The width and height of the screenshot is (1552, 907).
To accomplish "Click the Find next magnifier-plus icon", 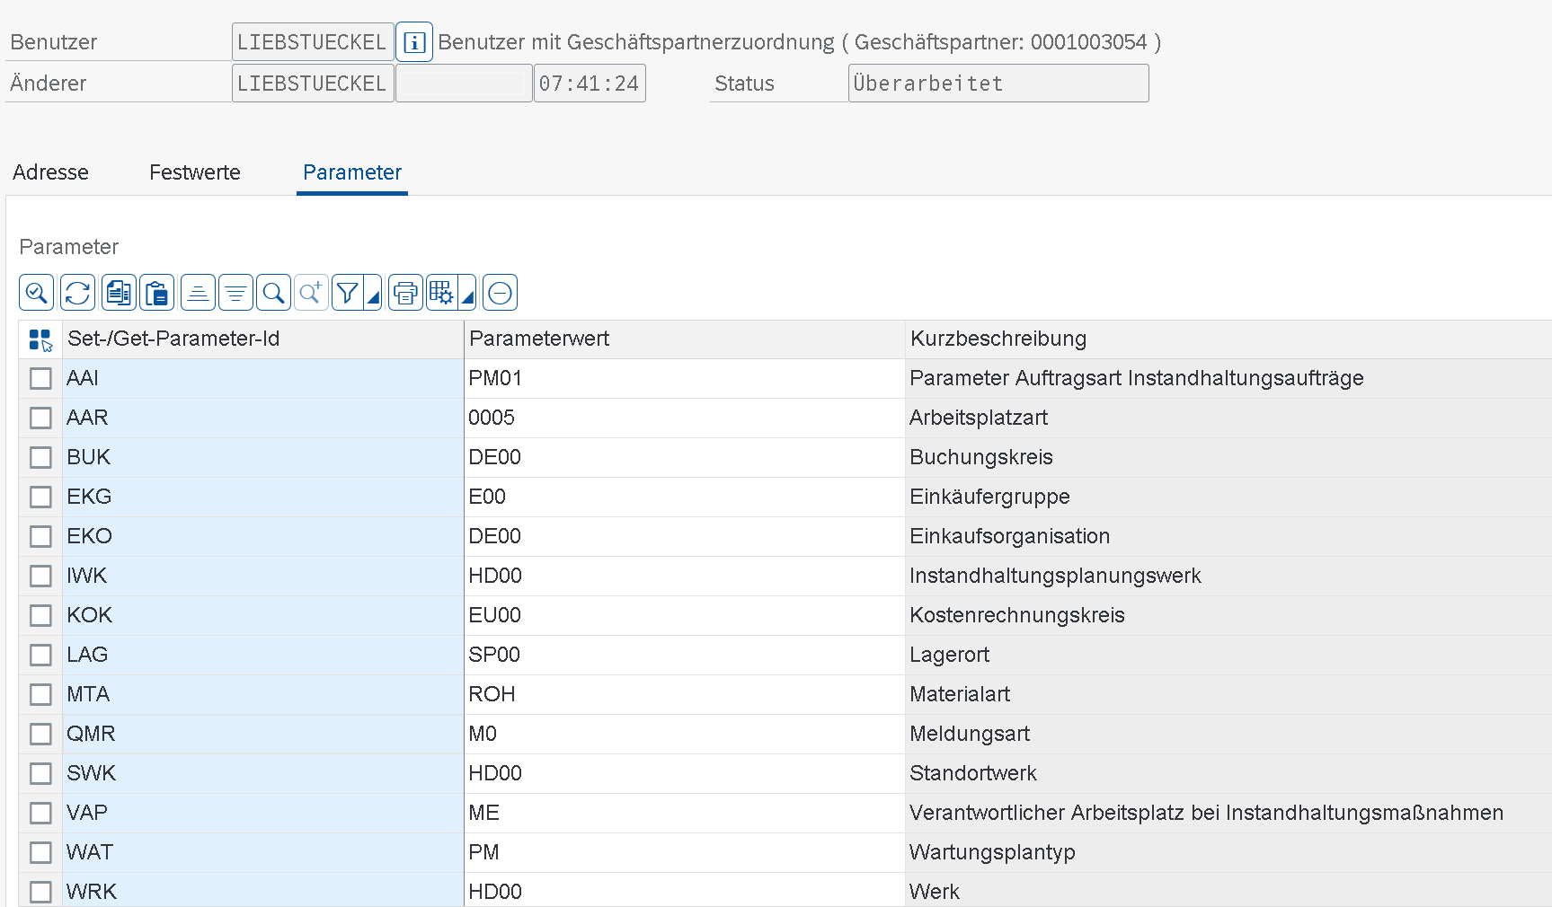I will 311,293.
